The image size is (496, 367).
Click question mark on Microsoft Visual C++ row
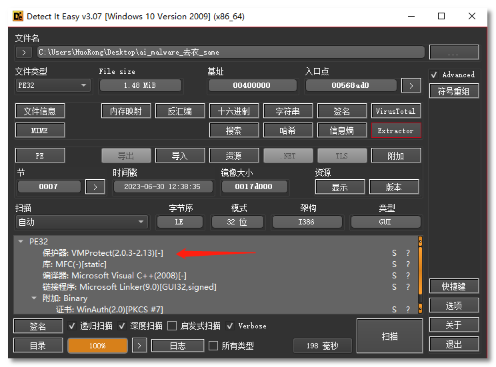point(408,276)
